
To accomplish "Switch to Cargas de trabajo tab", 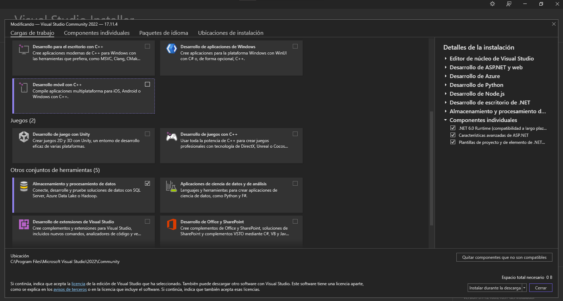I will [x=32, y=33].
